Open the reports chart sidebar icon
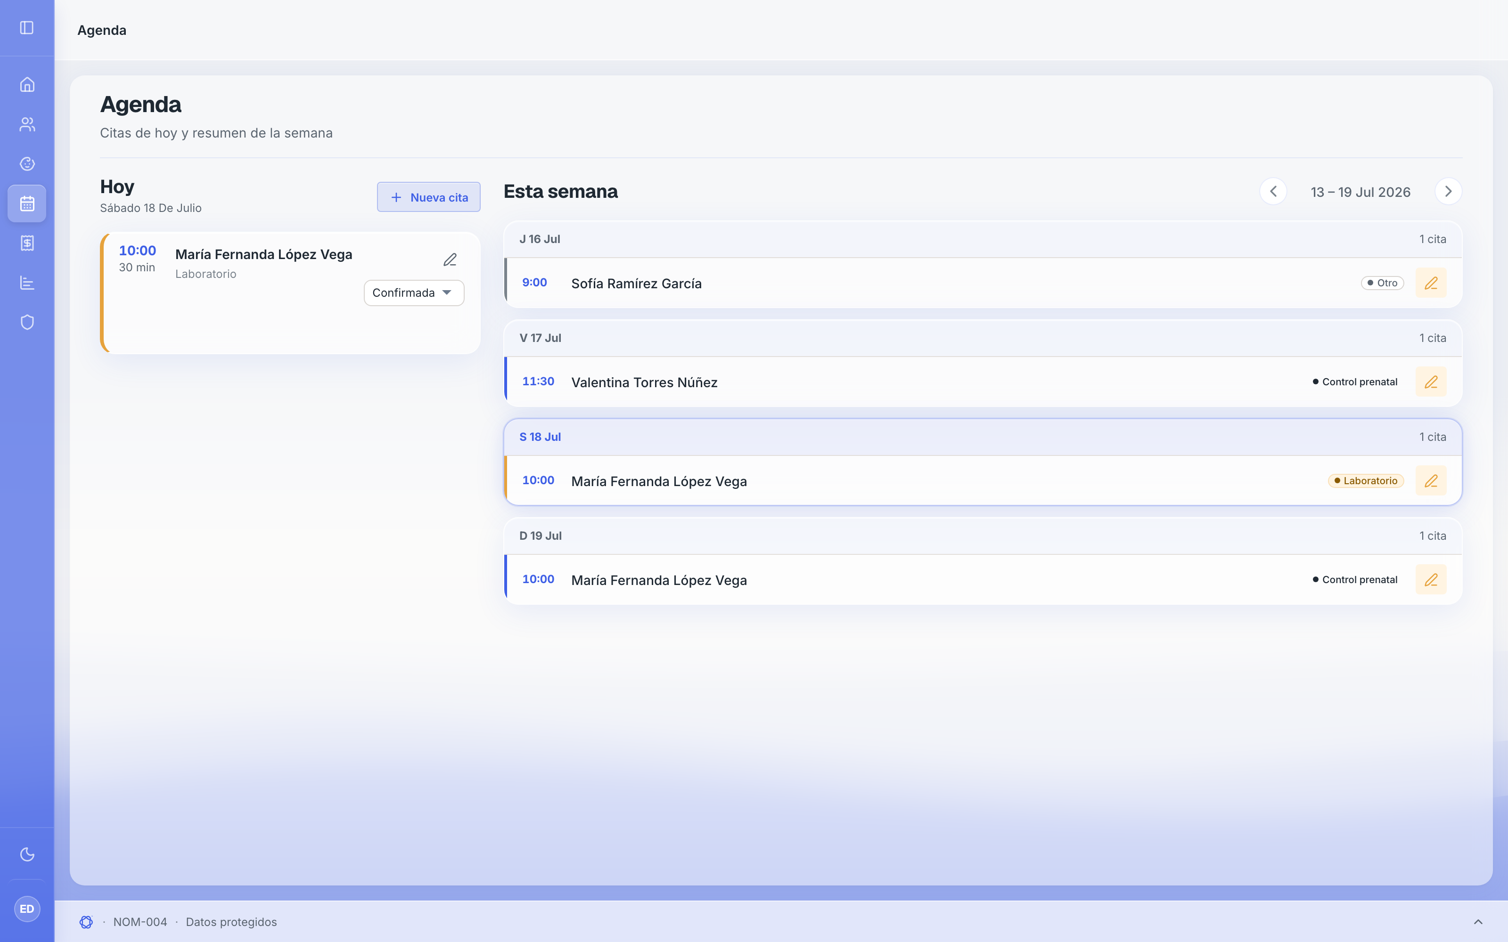Screen dimensions: 1508x942 click(27, 283)
